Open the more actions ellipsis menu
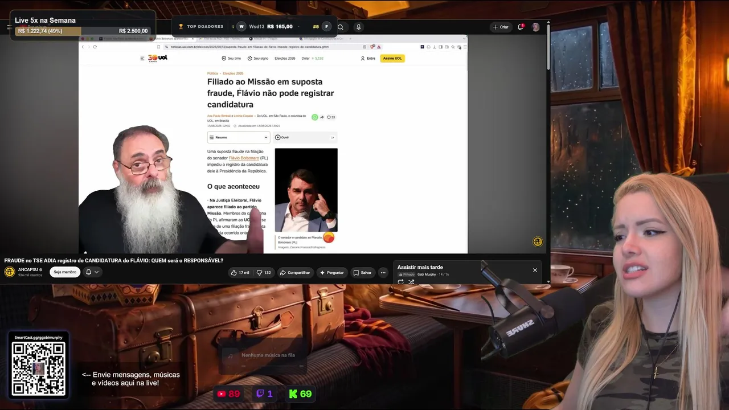Screen dimensions: 729x410 coord(383,273)
